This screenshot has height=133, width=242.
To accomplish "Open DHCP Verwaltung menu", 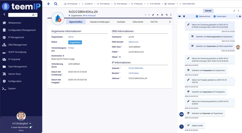I will tap(17, 52).
